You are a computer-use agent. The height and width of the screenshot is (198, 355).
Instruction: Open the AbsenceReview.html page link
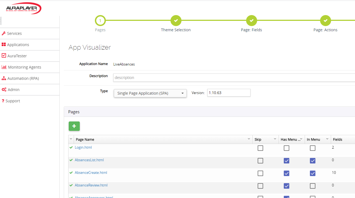(91, 185)
